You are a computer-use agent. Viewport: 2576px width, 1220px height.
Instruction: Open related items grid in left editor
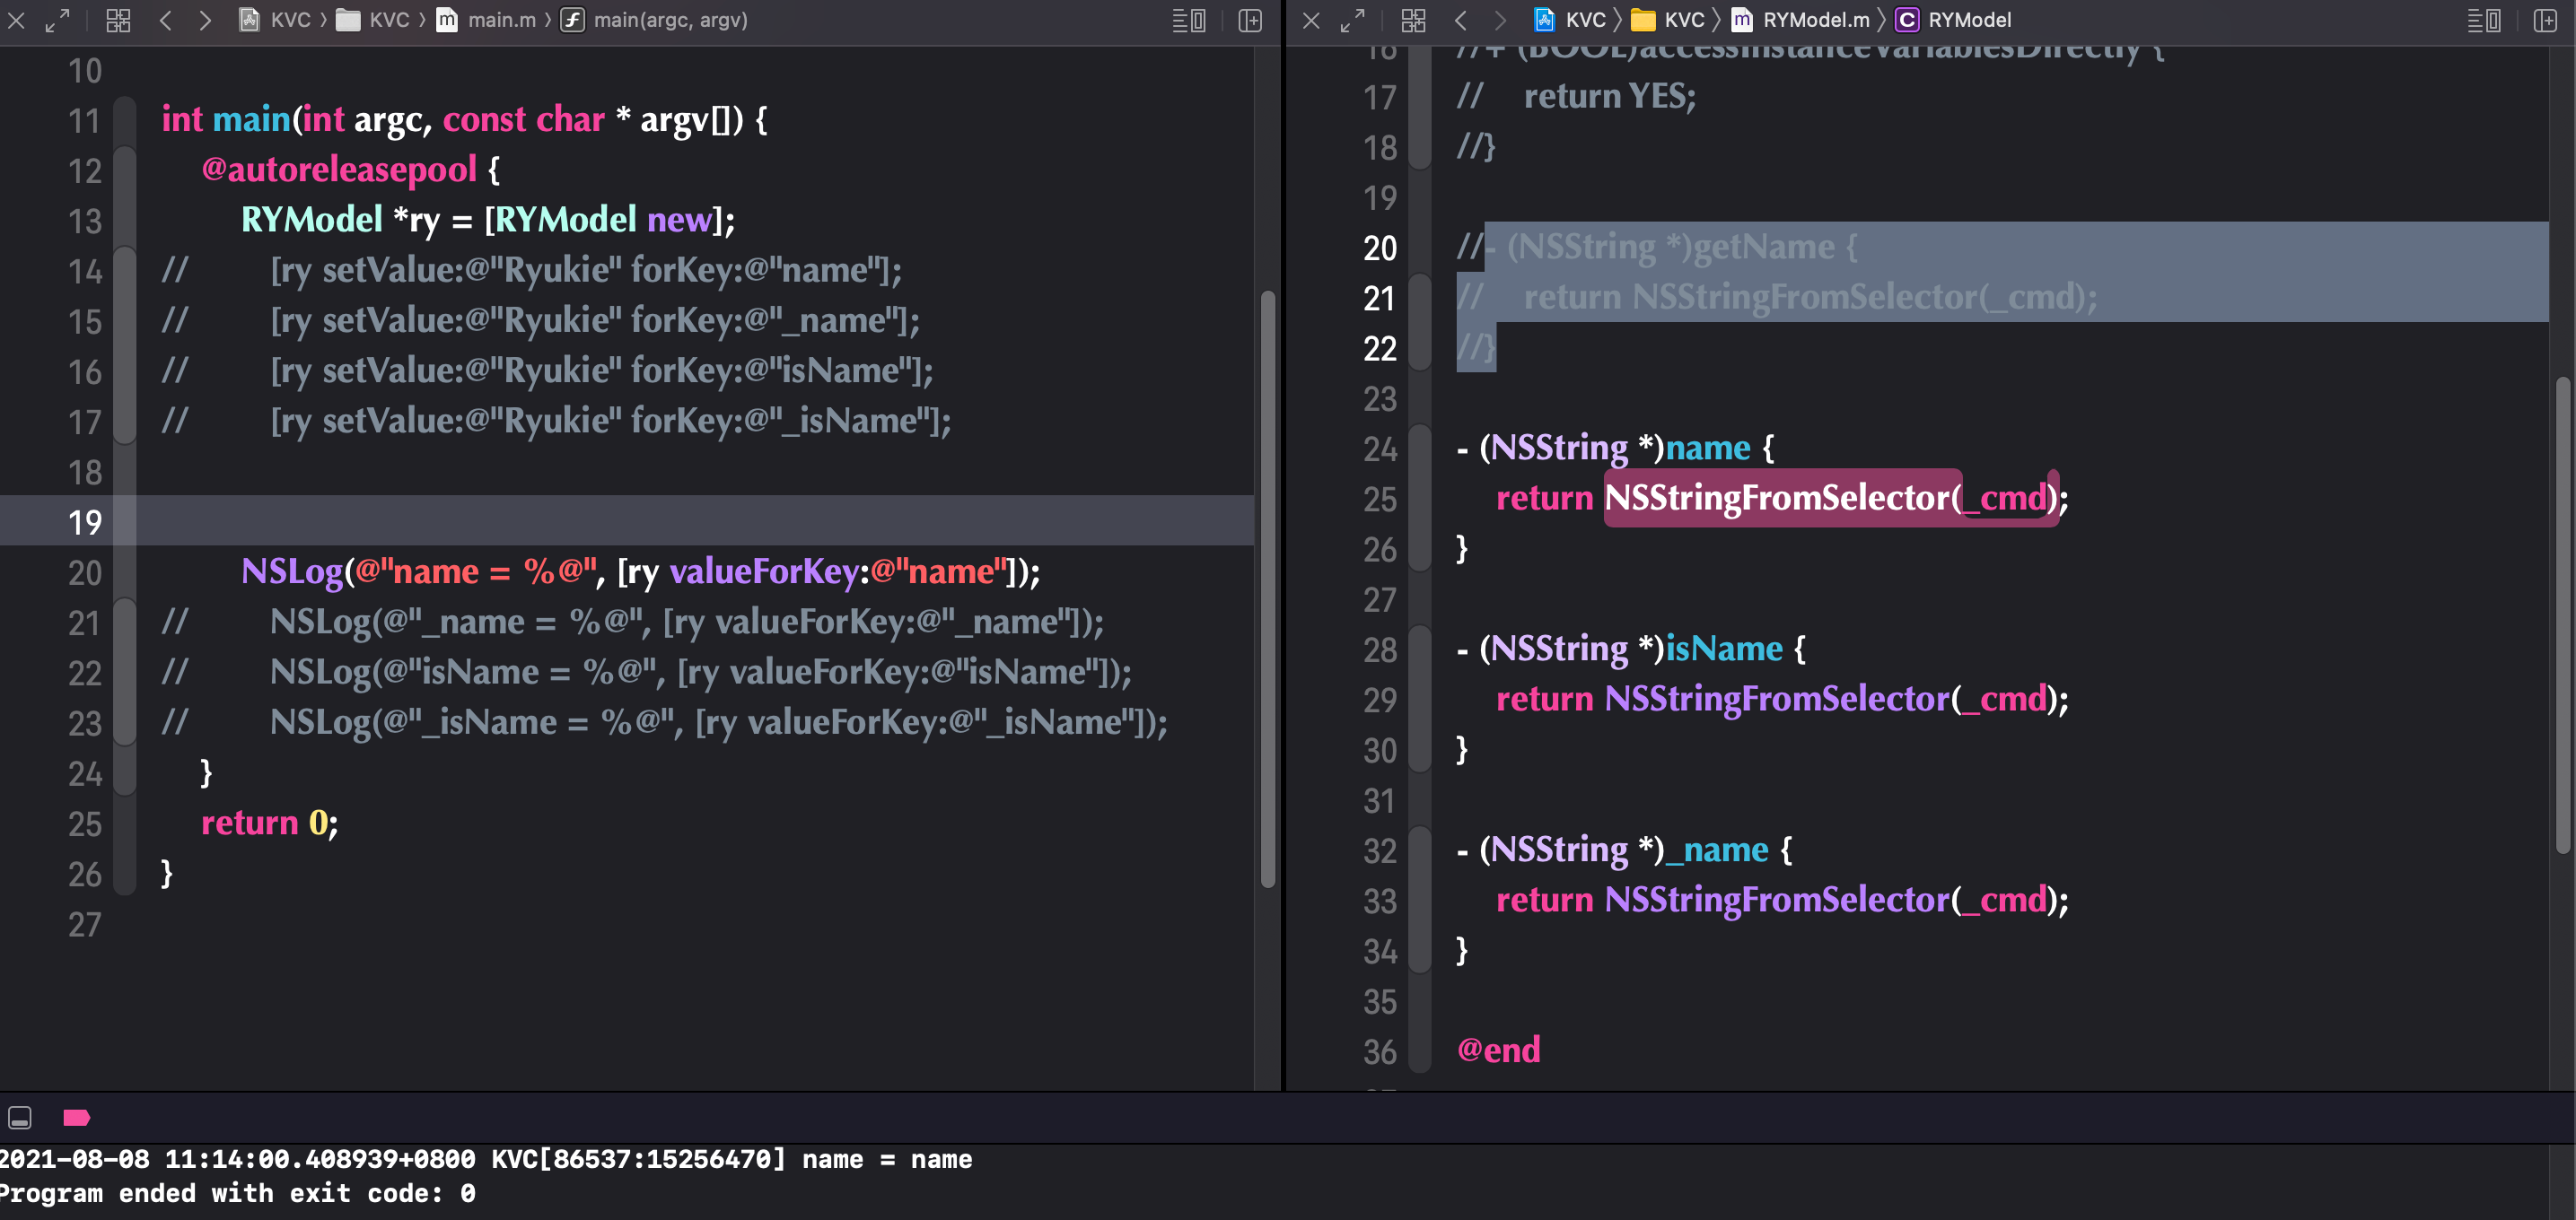[118, 20]
